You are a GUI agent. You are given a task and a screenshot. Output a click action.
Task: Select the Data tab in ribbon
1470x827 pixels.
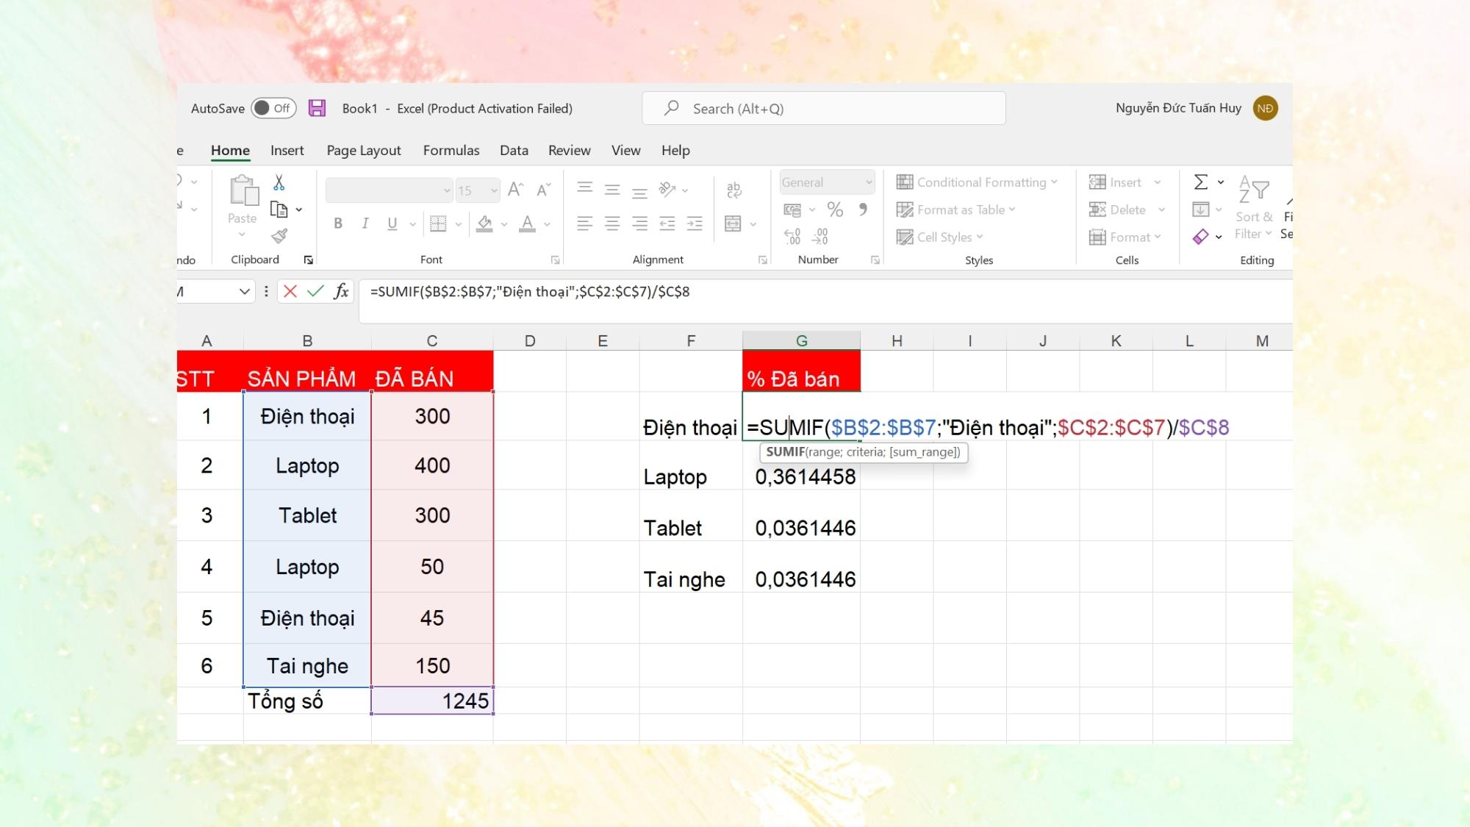514,151
